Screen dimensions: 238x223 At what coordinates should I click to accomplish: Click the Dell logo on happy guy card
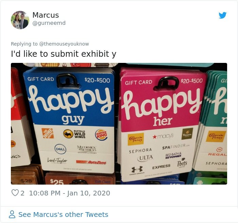pyautogui.click(x=61, y=149)
